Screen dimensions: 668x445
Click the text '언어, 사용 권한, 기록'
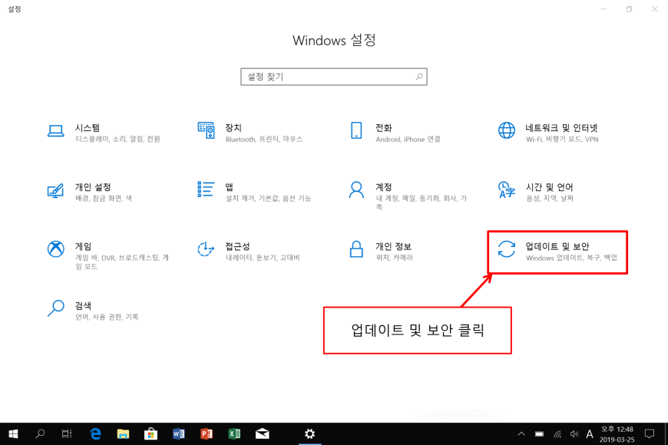pyautogui.click(x=107, y=317)
